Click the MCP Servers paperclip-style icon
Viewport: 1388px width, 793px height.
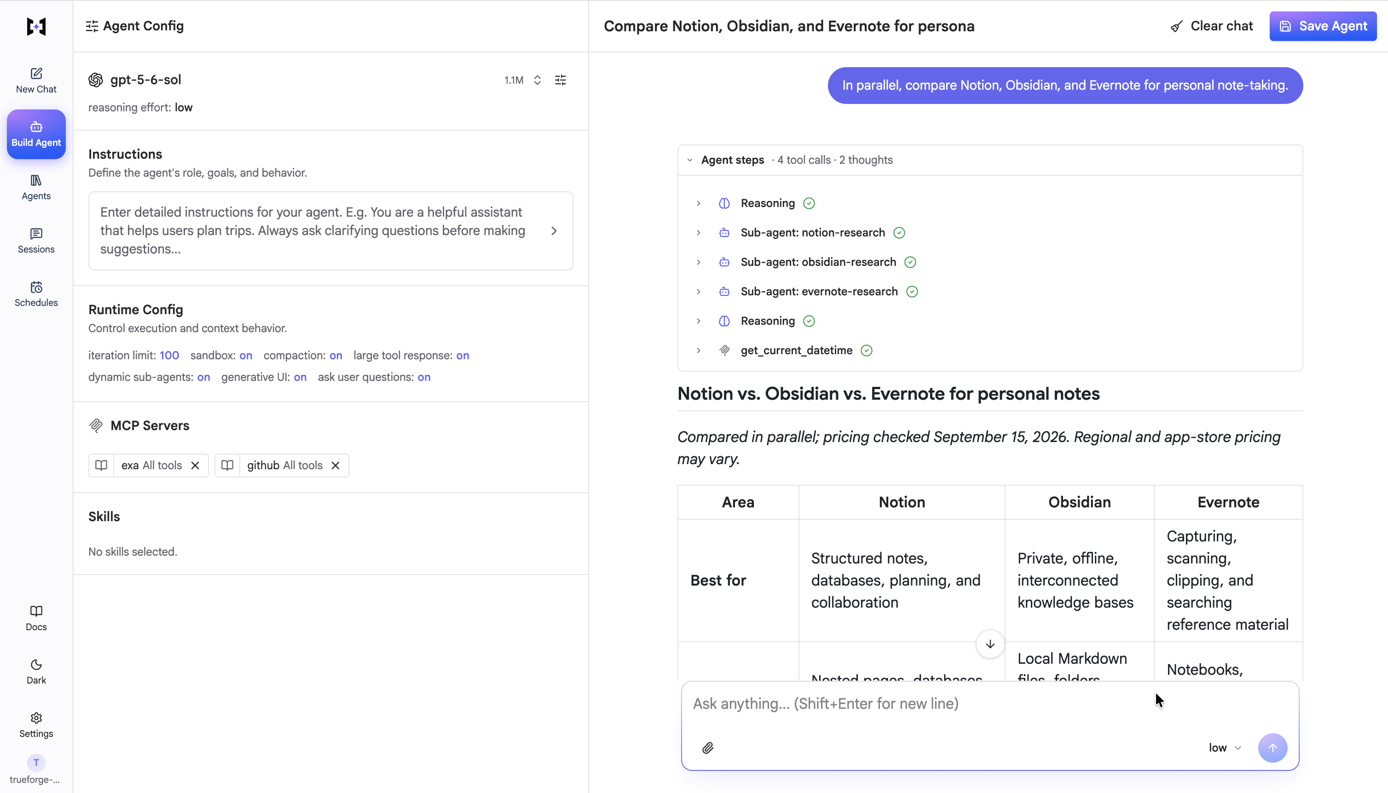pyautogui.click(x=96, y=425)
